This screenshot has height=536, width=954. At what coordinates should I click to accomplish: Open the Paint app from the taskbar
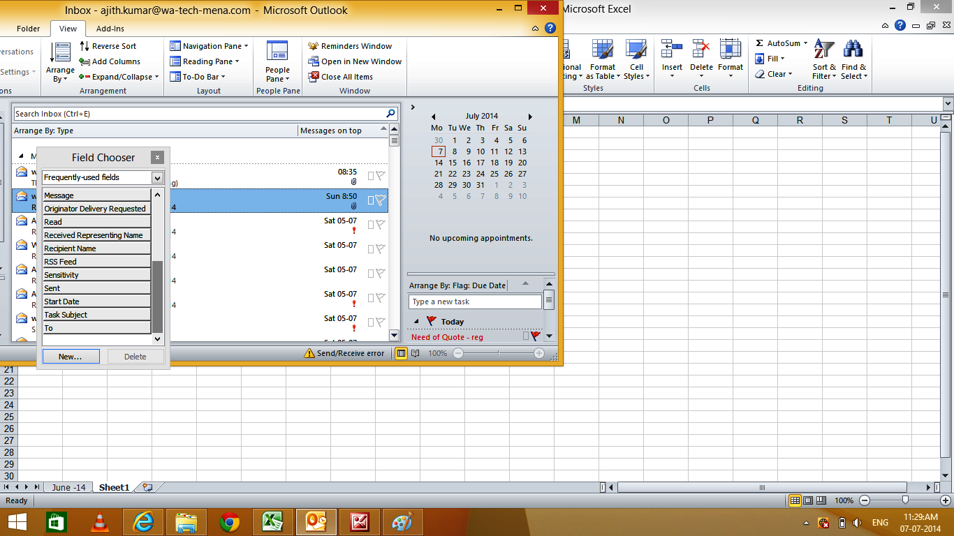(403, 522)
